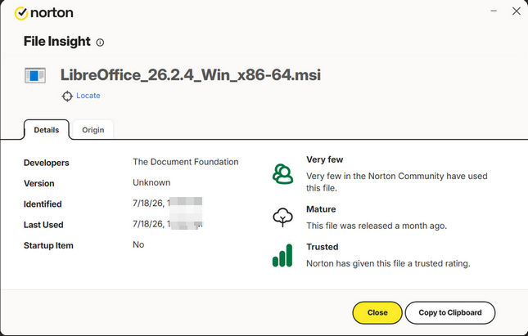The width and height of the screenshot is (528, 336).
Task: Click the Developers label
Action: click(47, 163)
